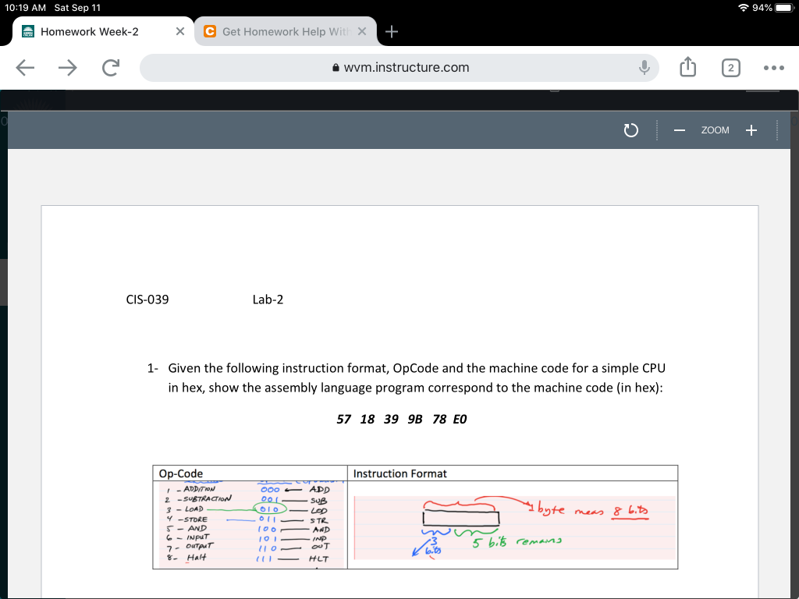Close the Get Homework Help tab
Viewport: 799px width, 599px height.
point(362,31)
